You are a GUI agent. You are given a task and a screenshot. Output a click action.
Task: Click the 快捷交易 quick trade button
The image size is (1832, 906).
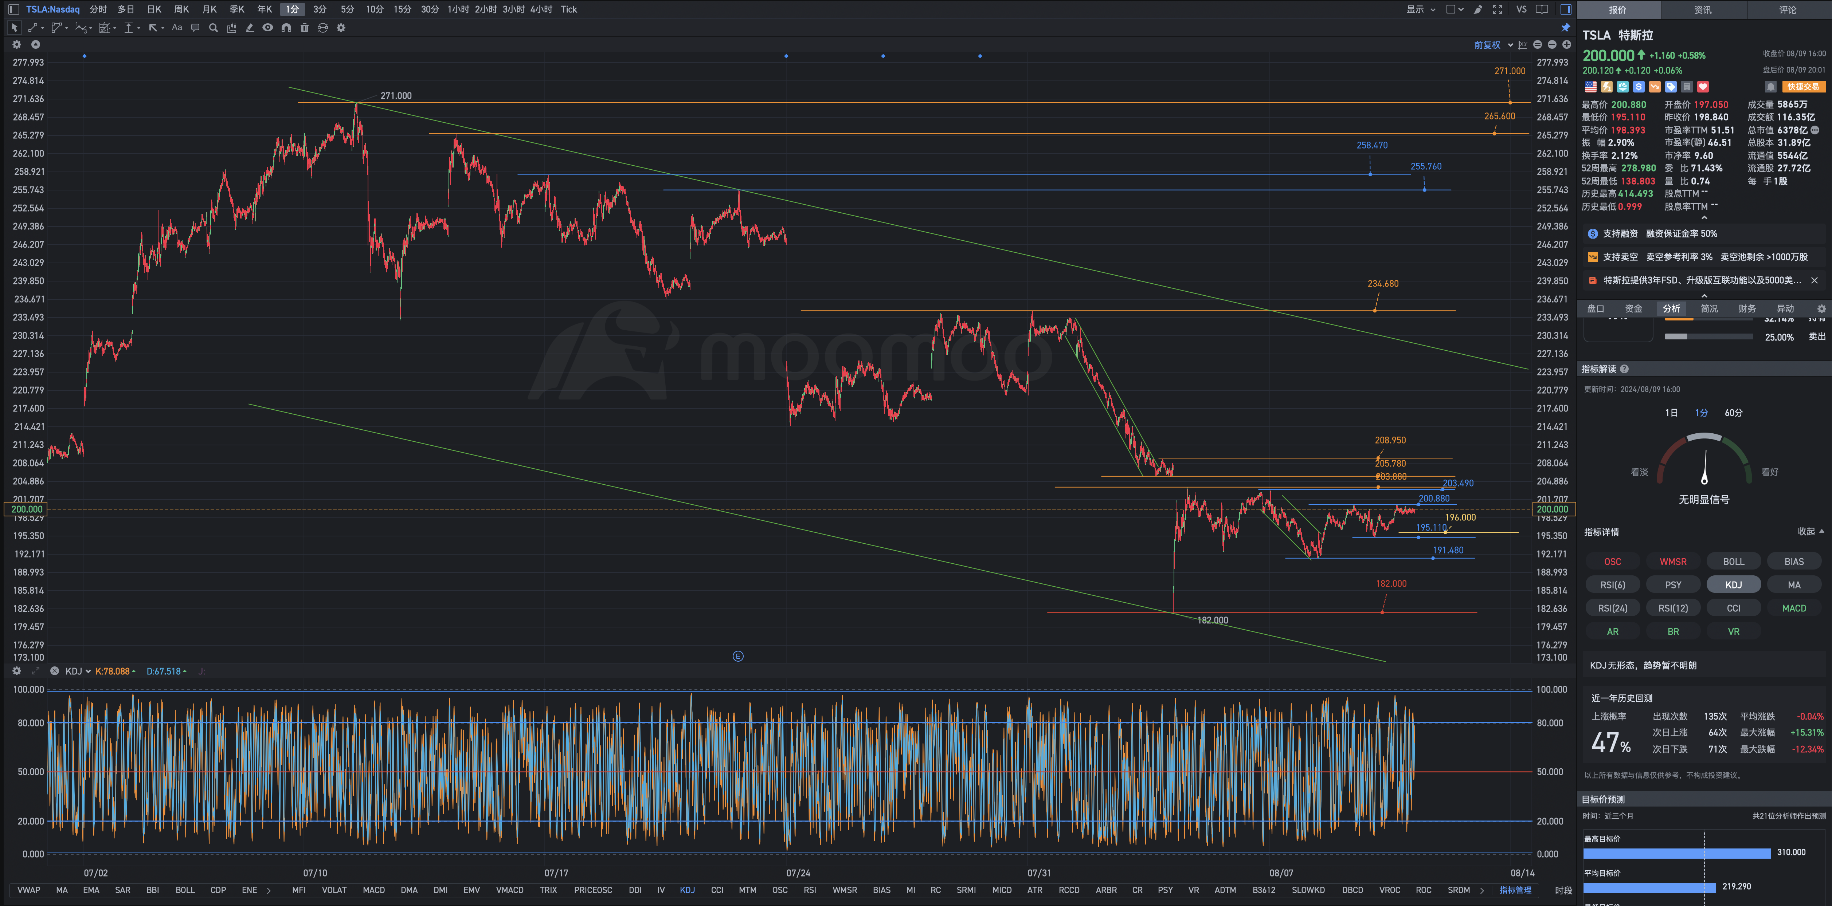[1804, 87]
